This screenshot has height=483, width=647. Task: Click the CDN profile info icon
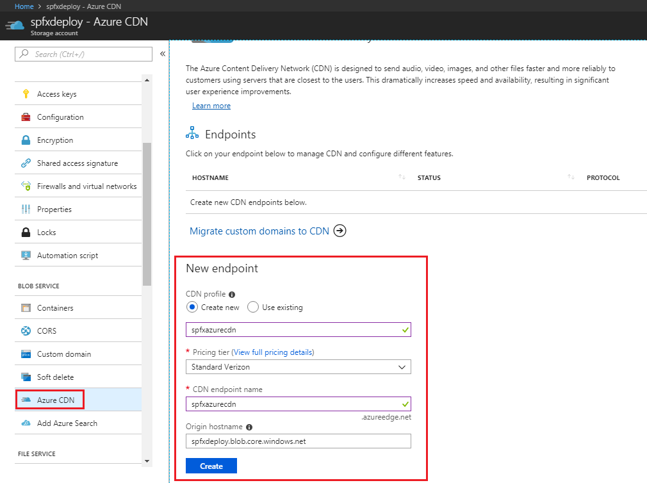(232, 295)
